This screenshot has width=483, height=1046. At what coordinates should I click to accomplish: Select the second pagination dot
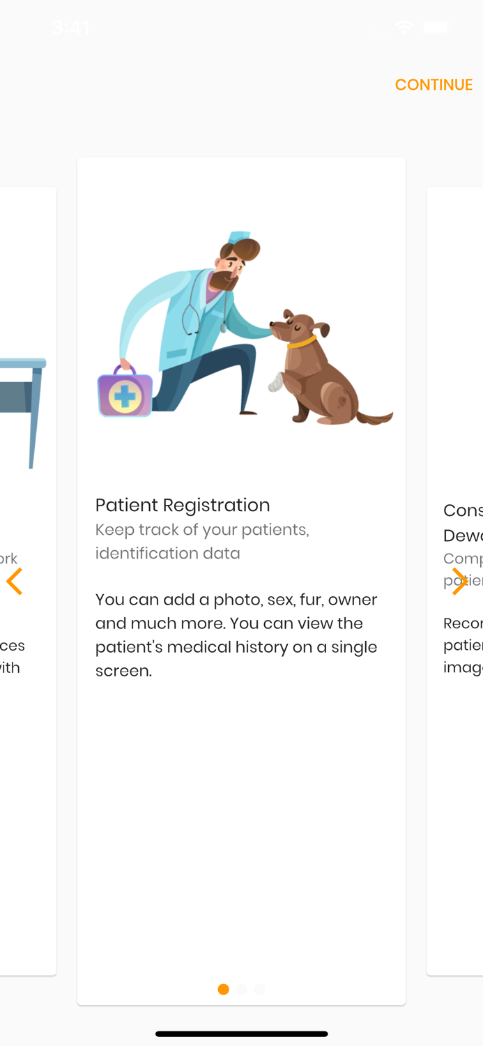coord(241,989)
